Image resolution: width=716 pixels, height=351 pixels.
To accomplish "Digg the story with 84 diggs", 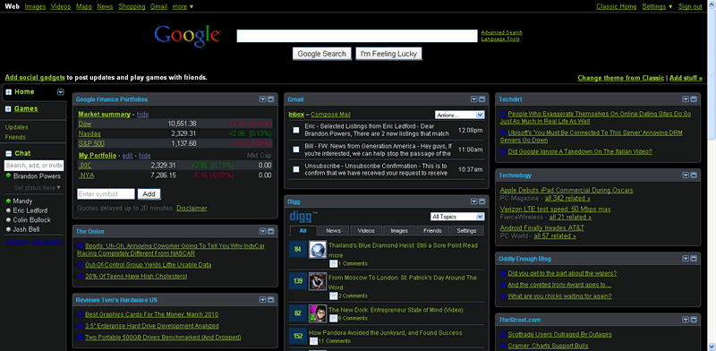I will [x=298, y=249].
